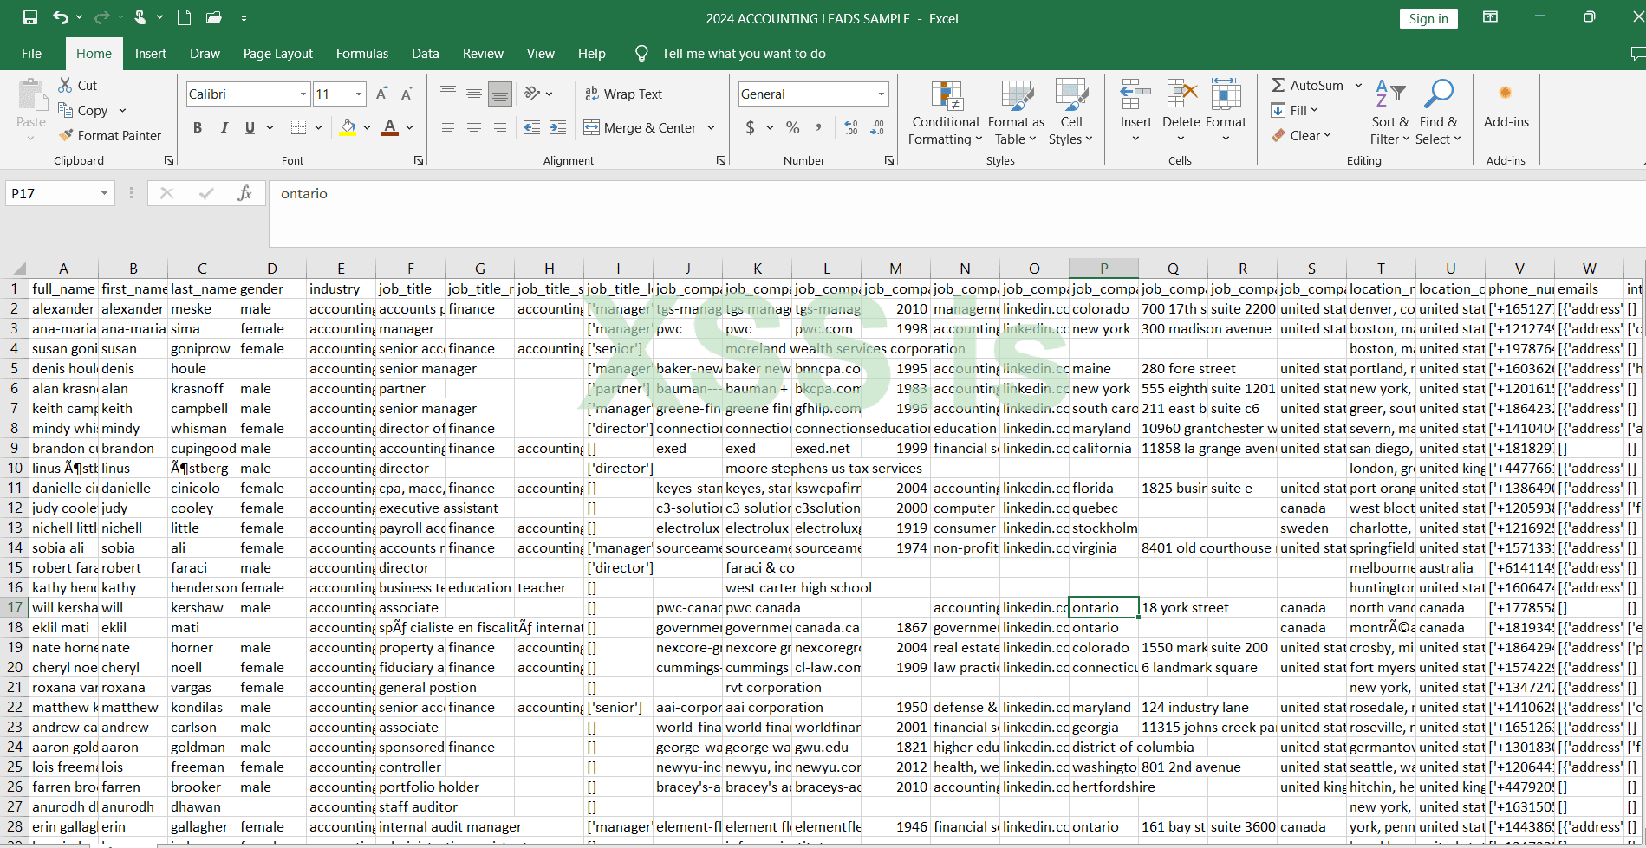Click the Increase Font Size icon
This screenshot has width=1646, height=848.
pos(381,94)
